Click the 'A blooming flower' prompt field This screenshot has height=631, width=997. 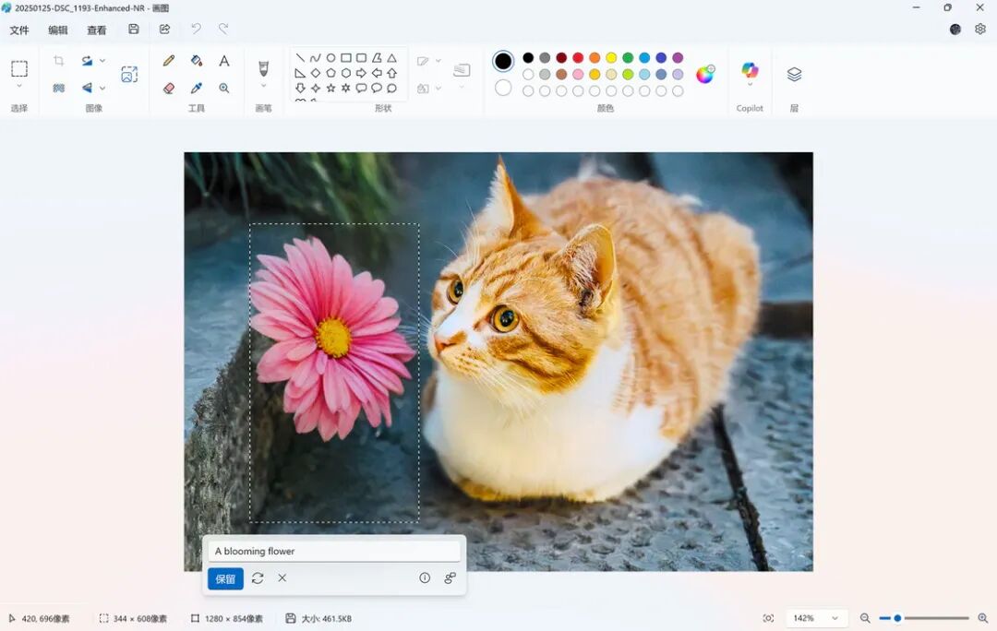pos(334,551)
